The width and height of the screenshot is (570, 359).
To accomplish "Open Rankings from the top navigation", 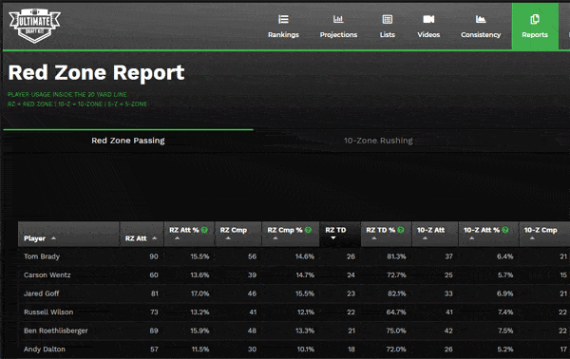I will [283, 27].
